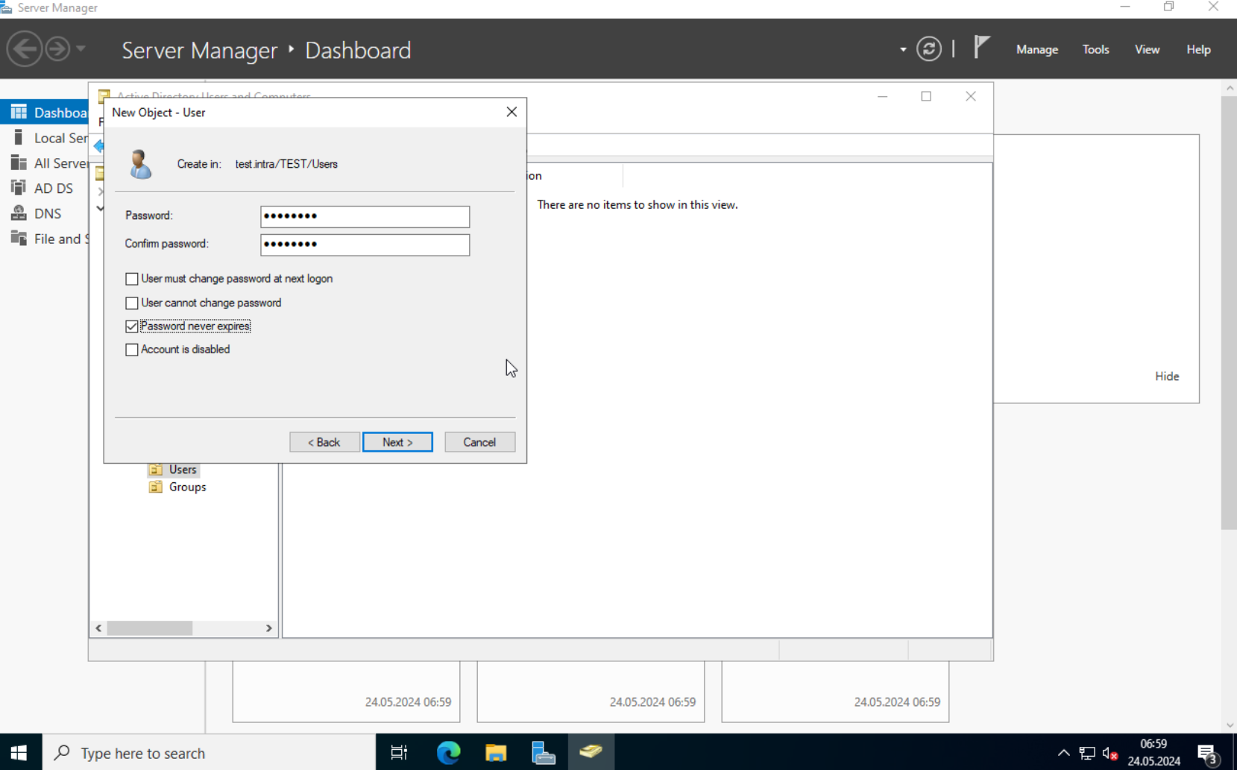Close the New Object - User dialog
Image resolution: width=1237 pixels, height=770 pixels.
(512, 112)
